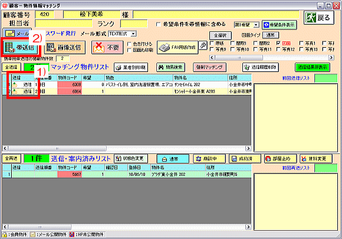This screenshot has width=342, height=239.
Task: Click the 業者別印刷 printer button
Action: pyautogui.click(x=131, y=67)
